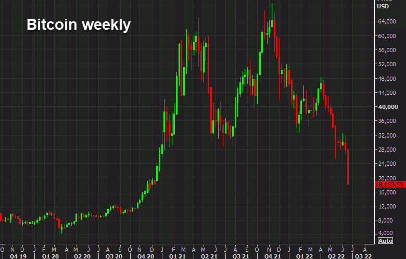
Task: Select the Q4 19 quarter label
Action: [18, 256]
